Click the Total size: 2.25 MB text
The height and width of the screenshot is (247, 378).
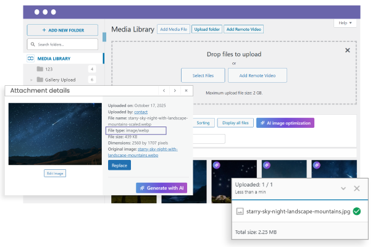(x=256, y=232)
